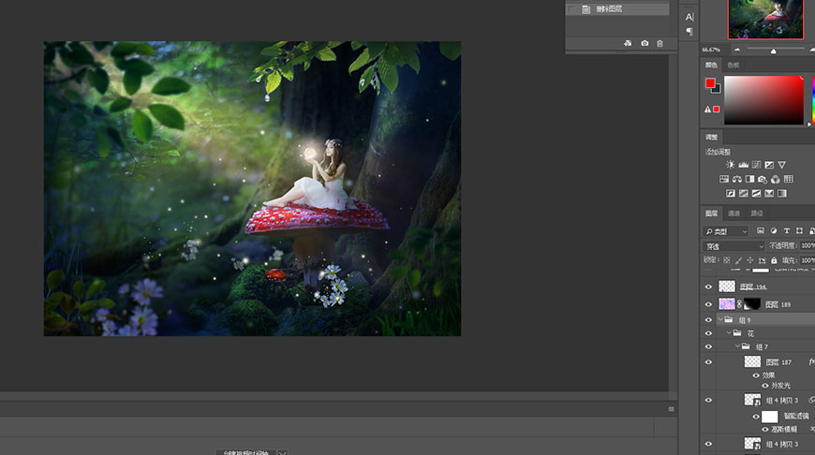The image size is (815, 455).
Task: Toggle lock all padlock icon
Action: point(774,260)
